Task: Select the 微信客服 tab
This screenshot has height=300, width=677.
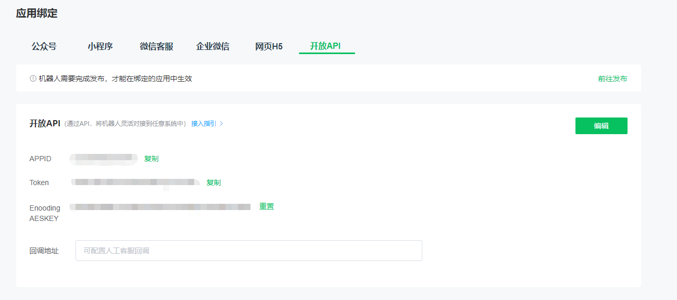Action: pyautogui.click(x=156, y=46)
